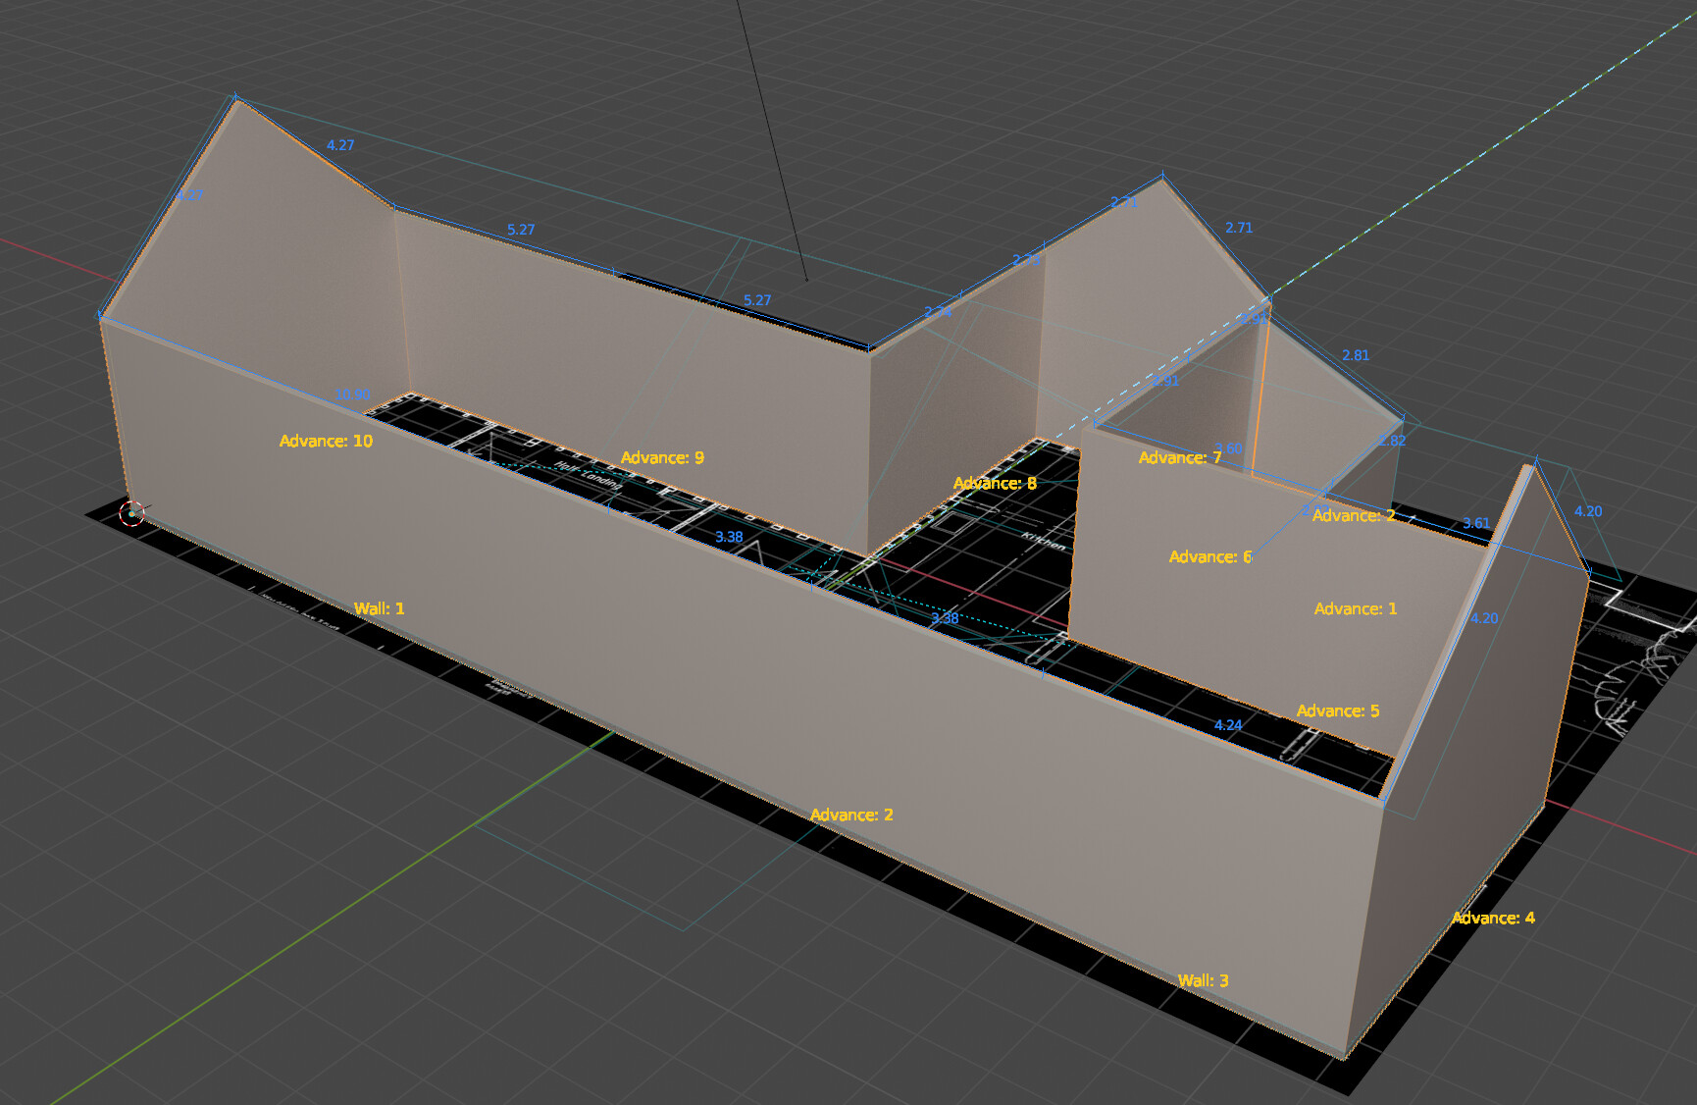Click the '10.90' dimension value
Viewport: 1697px width, 1105px height.
[353, 396]
